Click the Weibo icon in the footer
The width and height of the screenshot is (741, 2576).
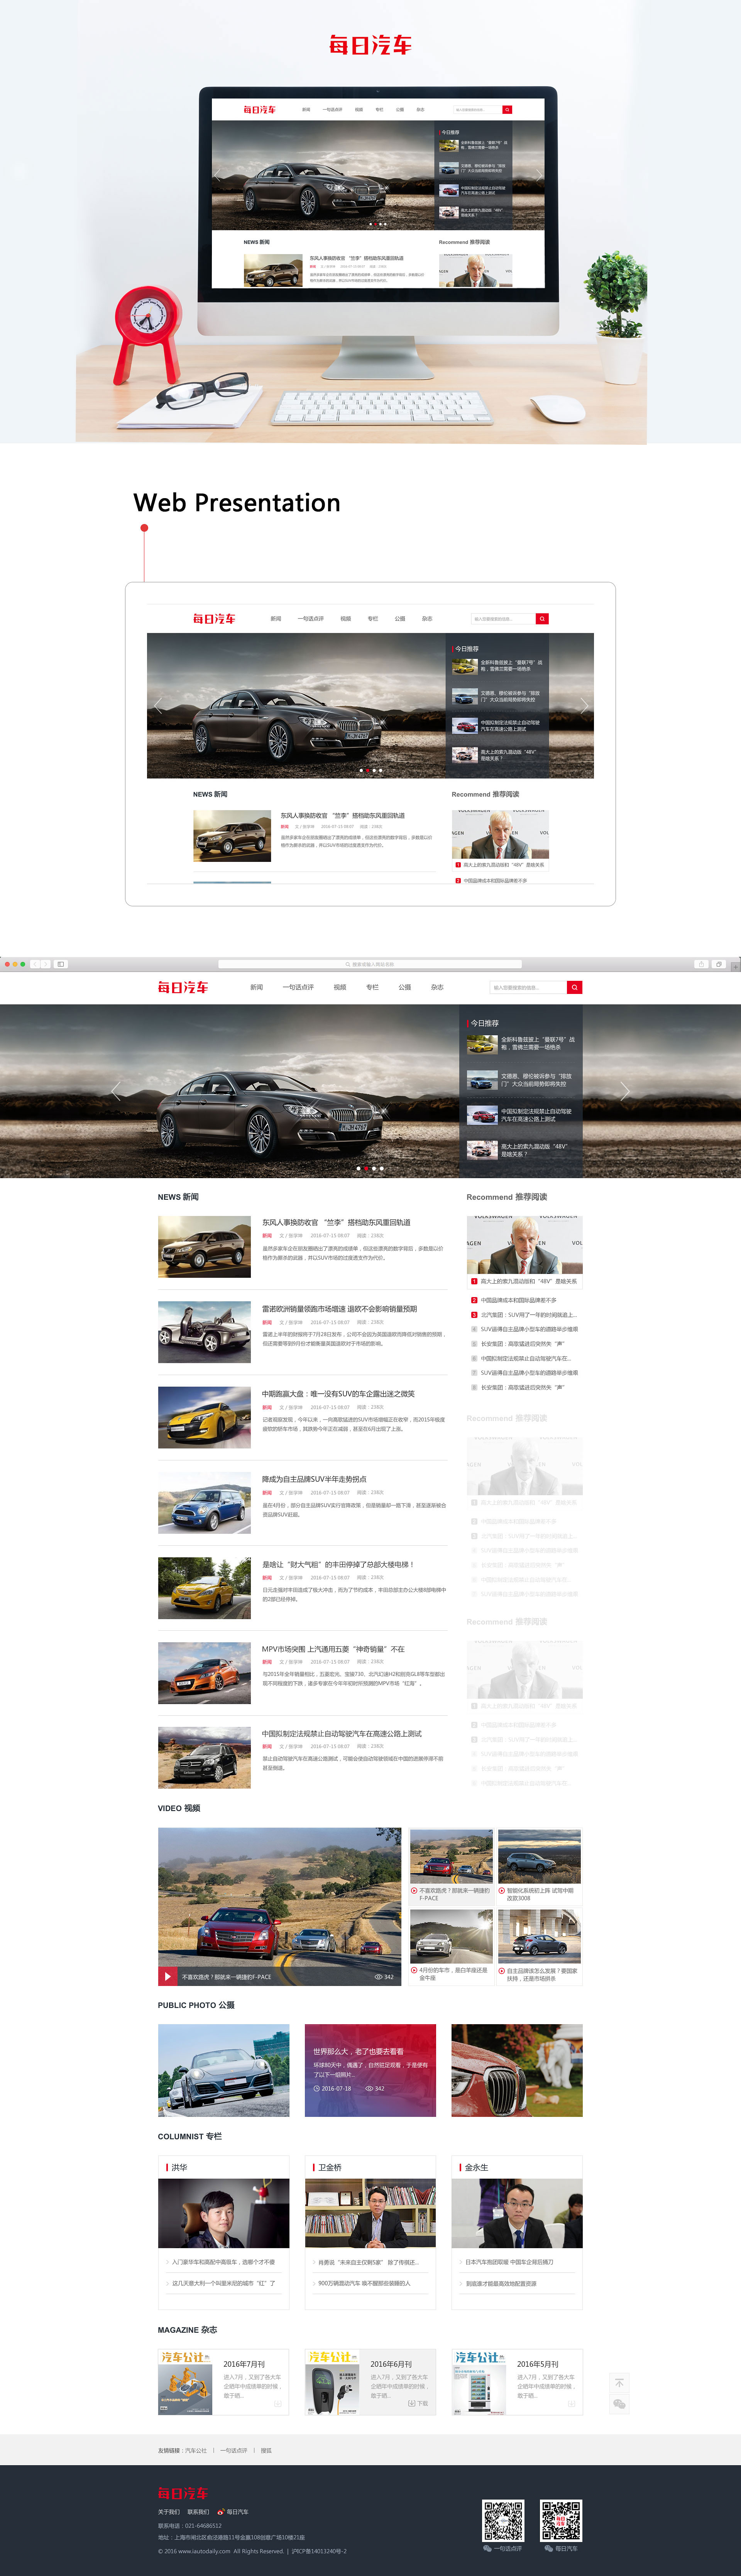coord(221,2511)
